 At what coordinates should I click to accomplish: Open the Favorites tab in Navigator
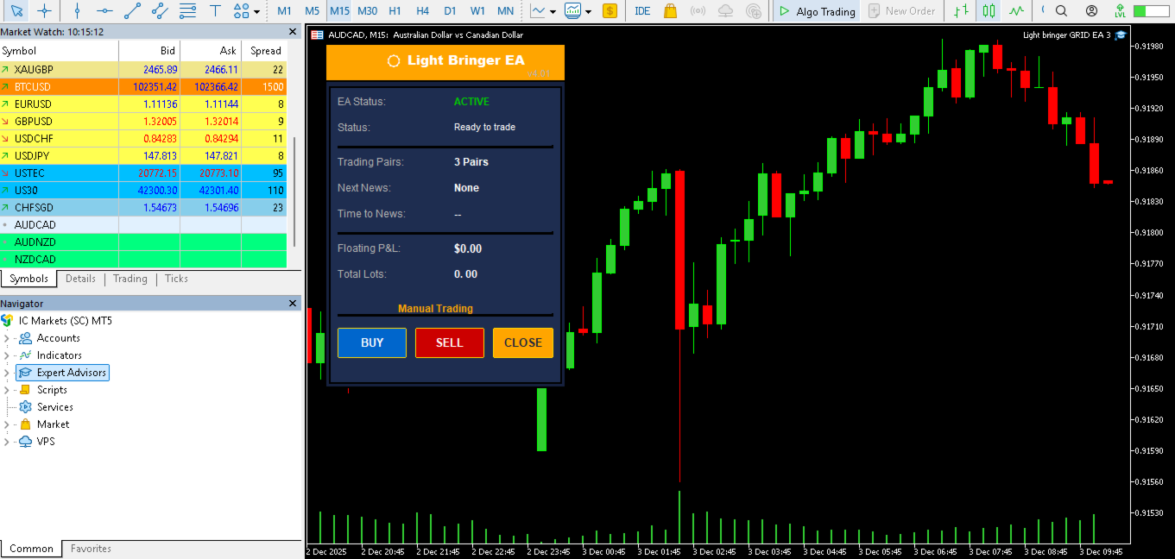(x=91, y=549)
